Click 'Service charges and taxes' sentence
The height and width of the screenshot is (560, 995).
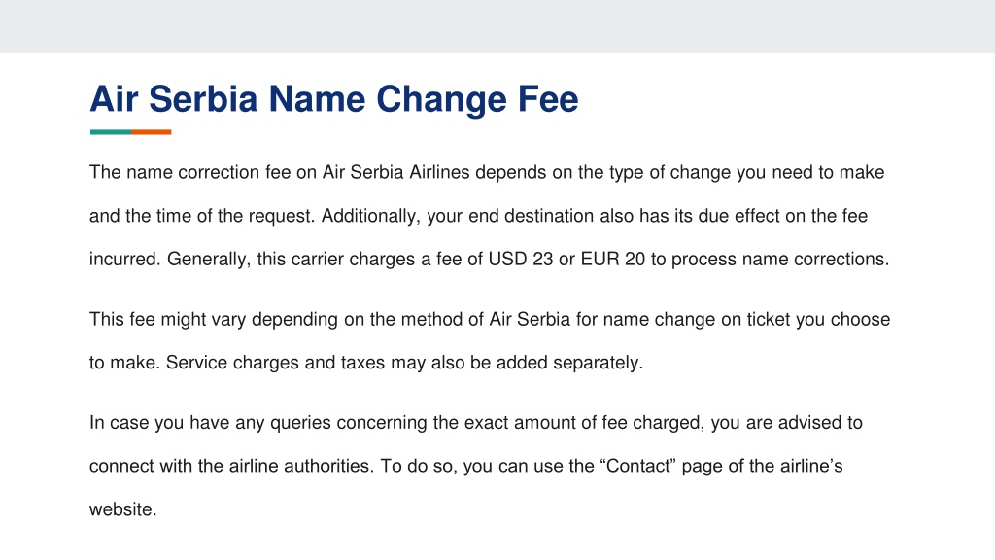pyautogui.click(x=275, y=363)
